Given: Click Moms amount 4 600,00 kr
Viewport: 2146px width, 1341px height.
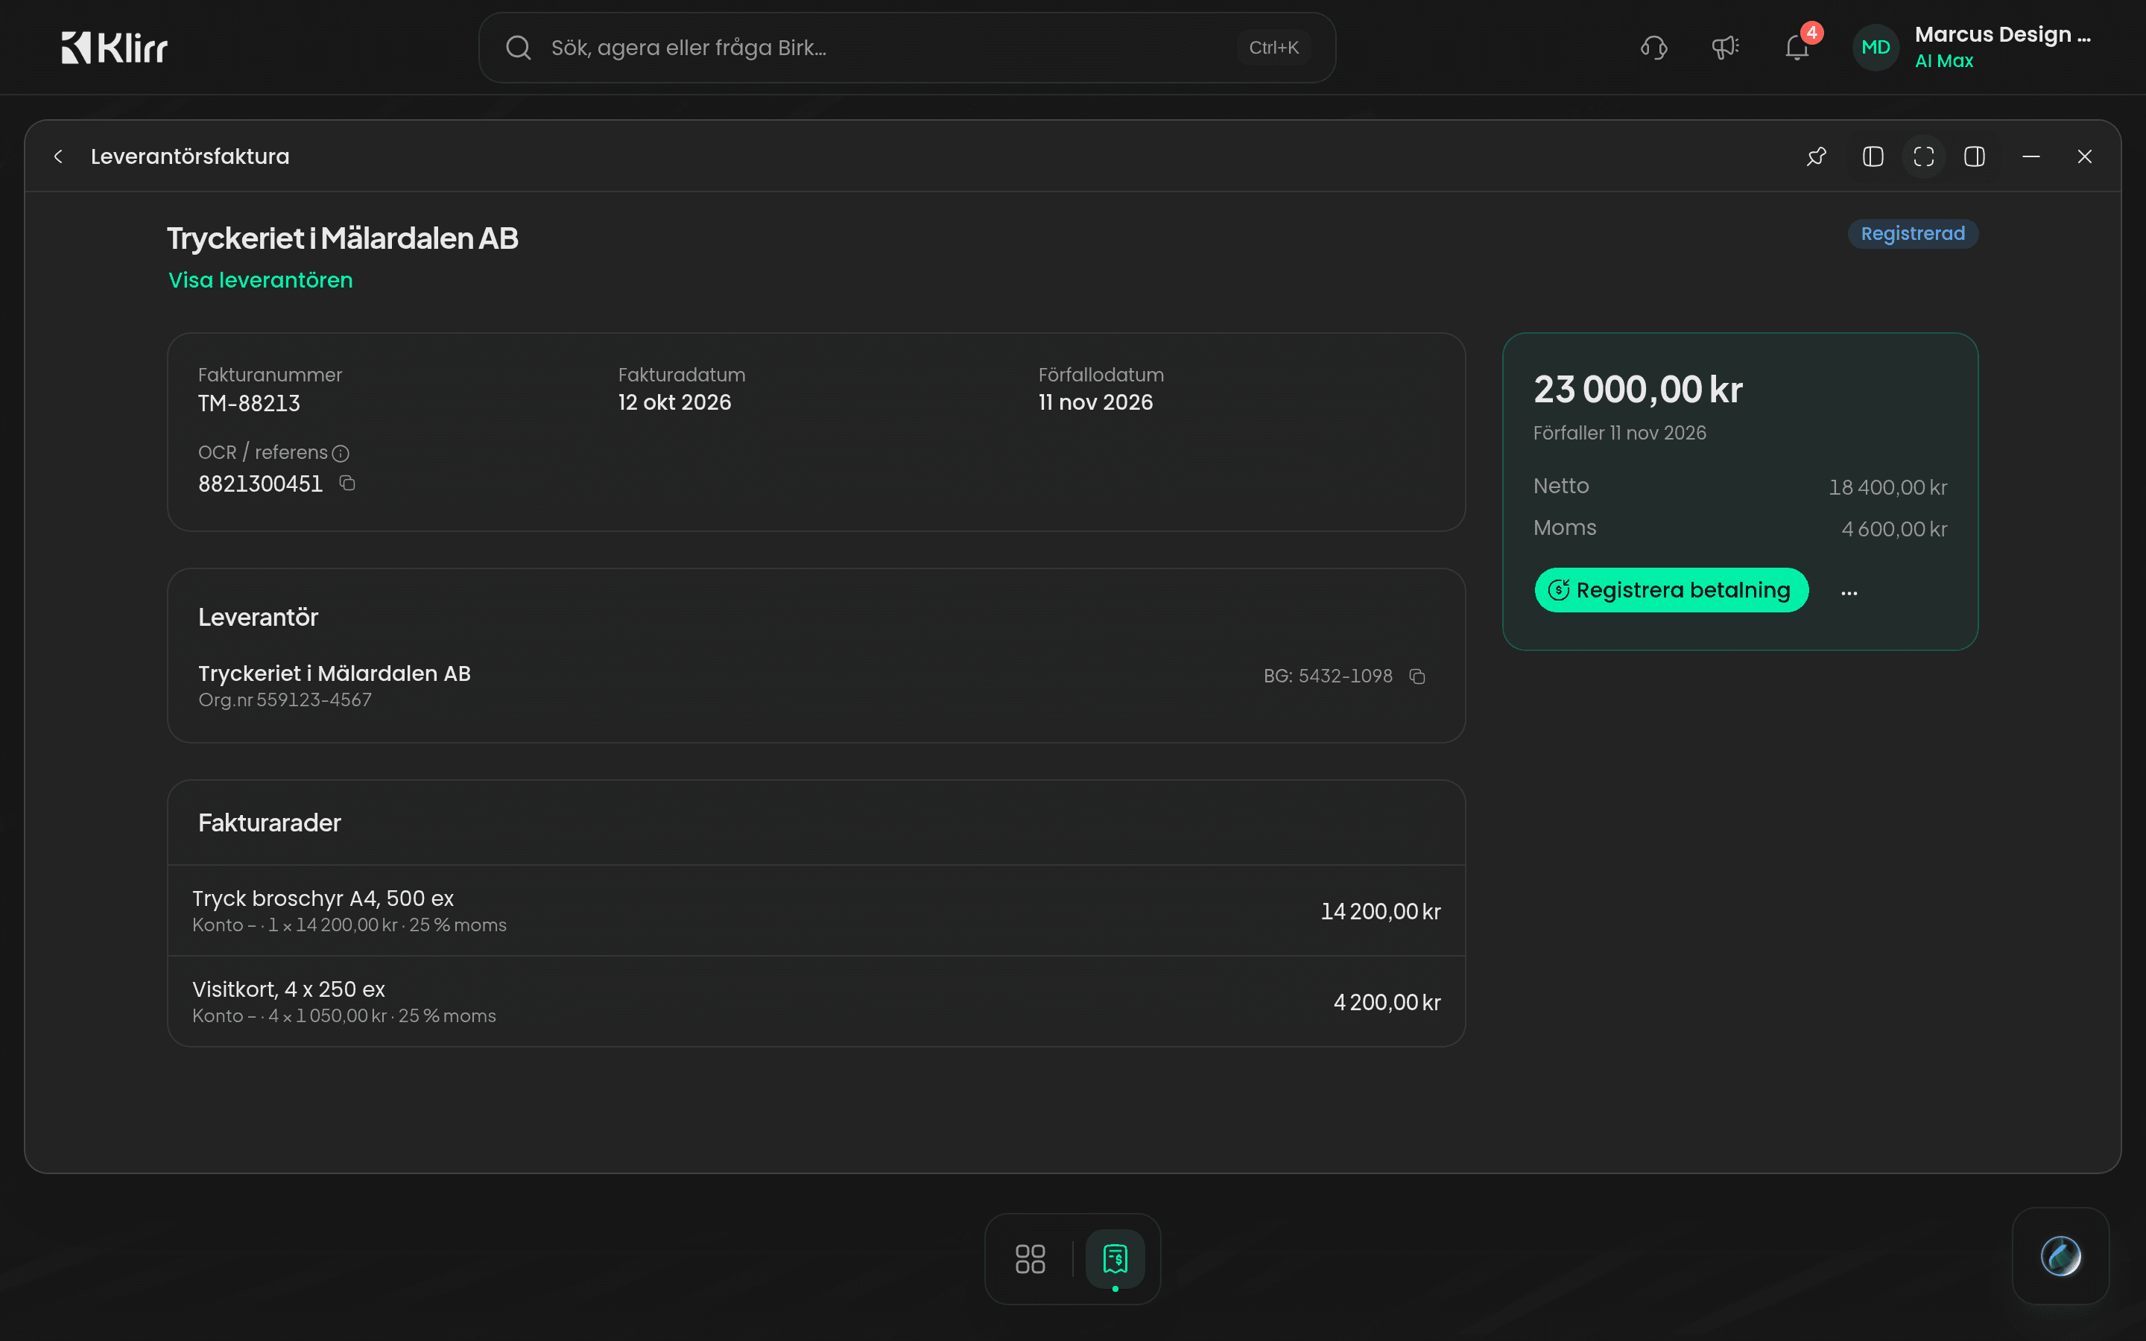Looking at the screenshot, I should (x=1894, y=530).
